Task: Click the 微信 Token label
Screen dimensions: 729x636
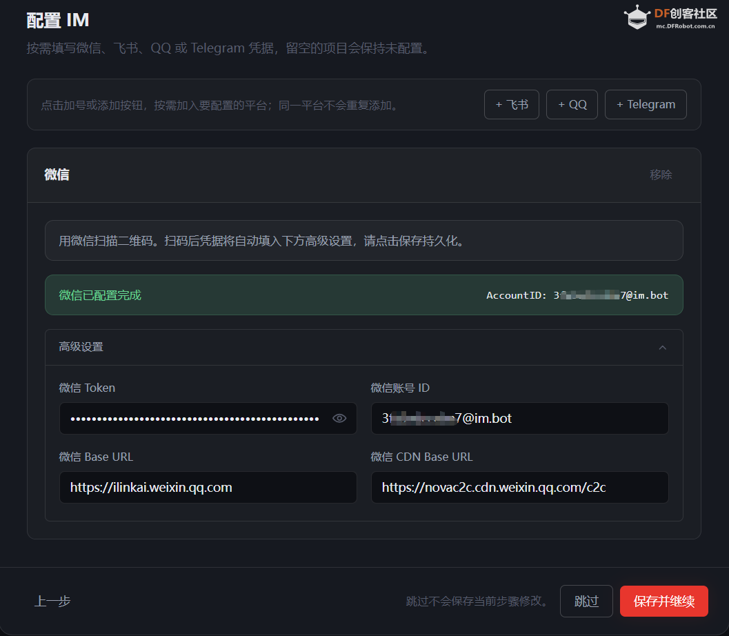Action: pyautogui.click(x=87, y=388)
